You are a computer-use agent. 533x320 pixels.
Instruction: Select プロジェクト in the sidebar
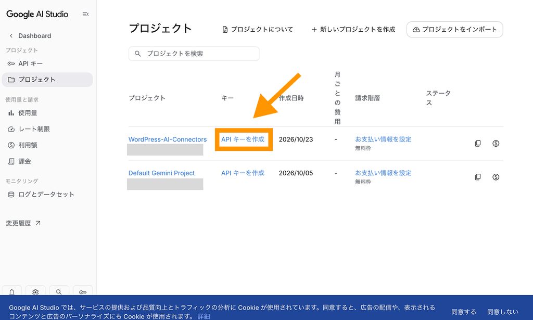coord(47,80)
